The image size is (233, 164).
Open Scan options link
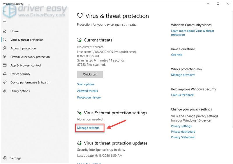click(86, 84)
